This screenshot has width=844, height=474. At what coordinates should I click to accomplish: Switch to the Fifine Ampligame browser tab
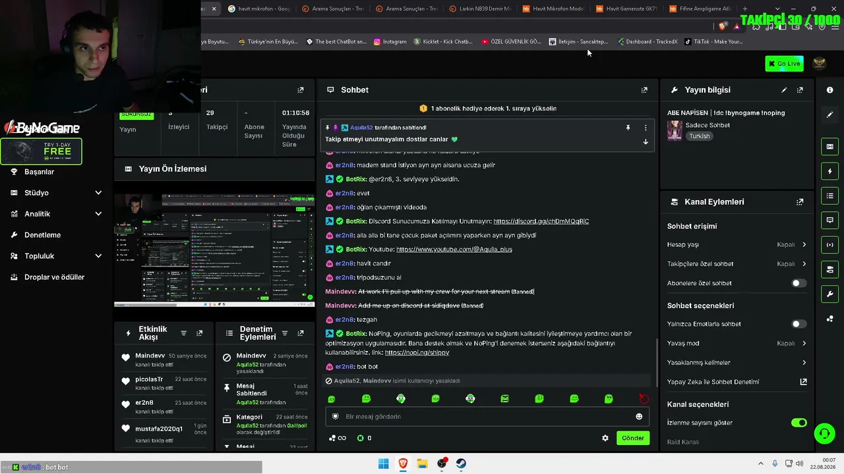pos(700,9)
